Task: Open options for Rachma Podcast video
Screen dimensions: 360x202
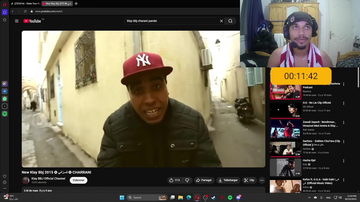Action: point(343,84)
